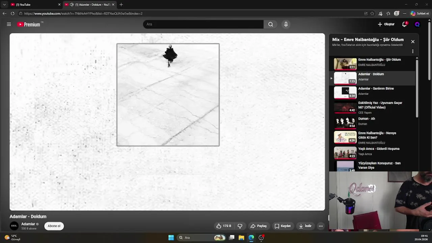Screen dimensions: 432x243
Task: Click the Abone ol subscribe button
Action: pyautogui.click(x=54, y=226)
